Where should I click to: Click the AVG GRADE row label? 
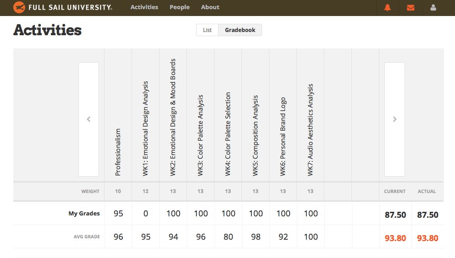(87, 236)
